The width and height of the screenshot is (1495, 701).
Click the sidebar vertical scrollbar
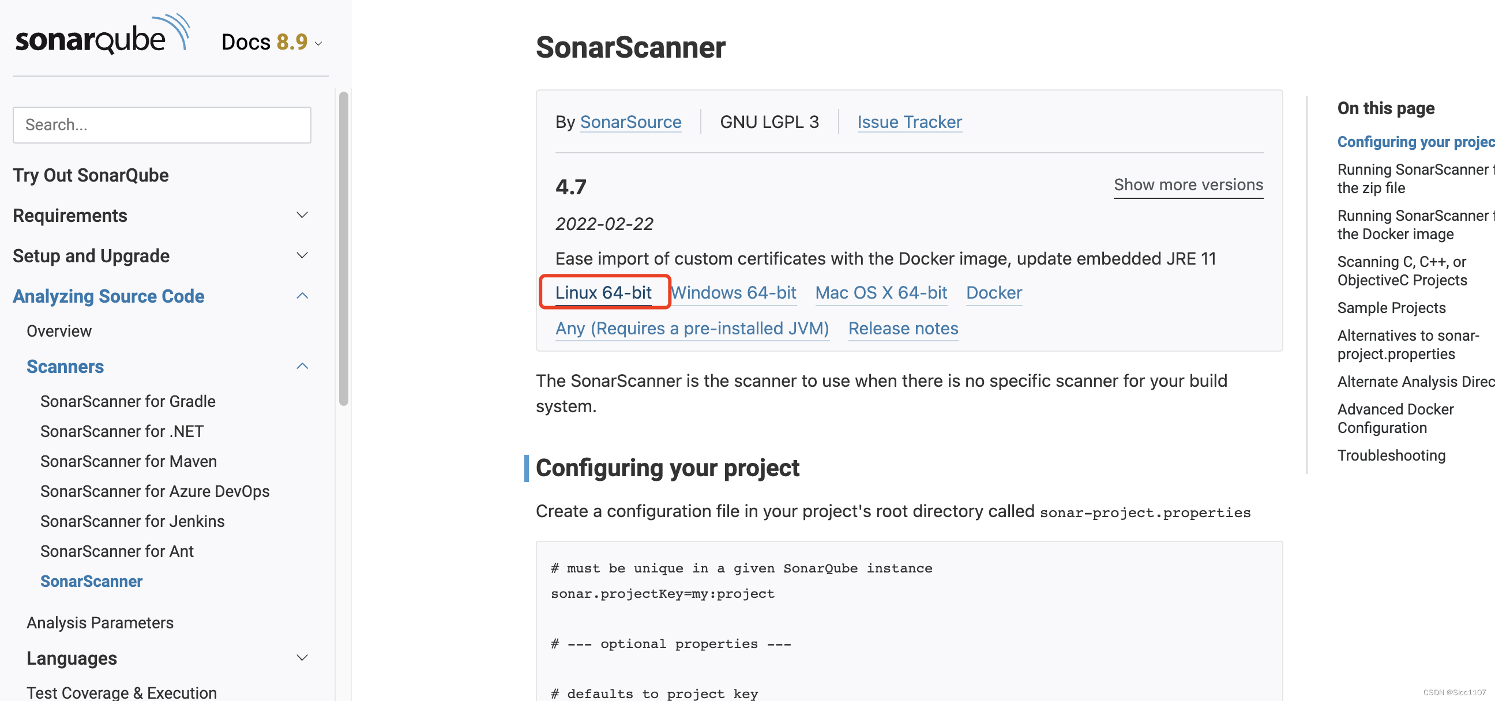coord(344,248)
